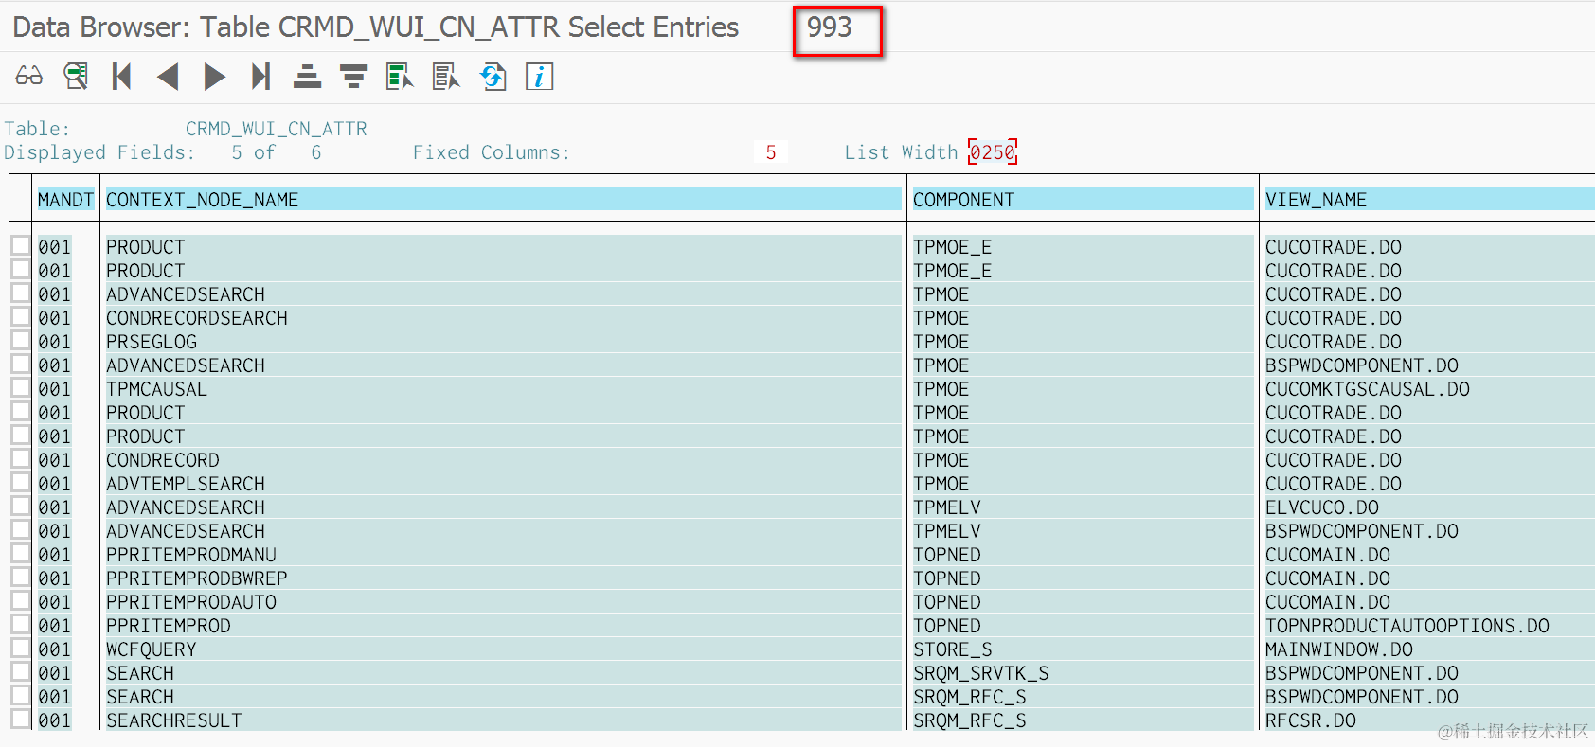Image resolution: width=1595 pixels, height=747 pixels.
Task: Select the TPMCAUSAL row checkbox
Action: click(x=20, y=387)
